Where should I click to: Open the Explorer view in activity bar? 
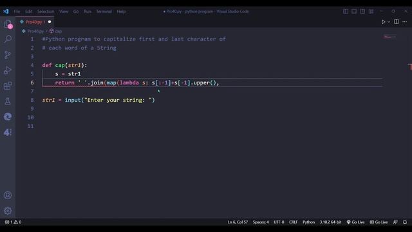(8, 24)
